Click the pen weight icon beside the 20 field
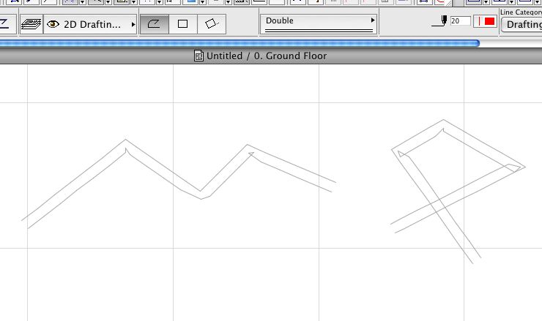542x321 pixels. [x=439, y=21]
